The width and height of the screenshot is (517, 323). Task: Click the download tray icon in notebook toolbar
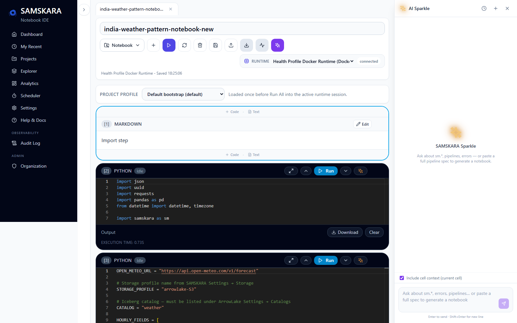(x=247, y=45)
